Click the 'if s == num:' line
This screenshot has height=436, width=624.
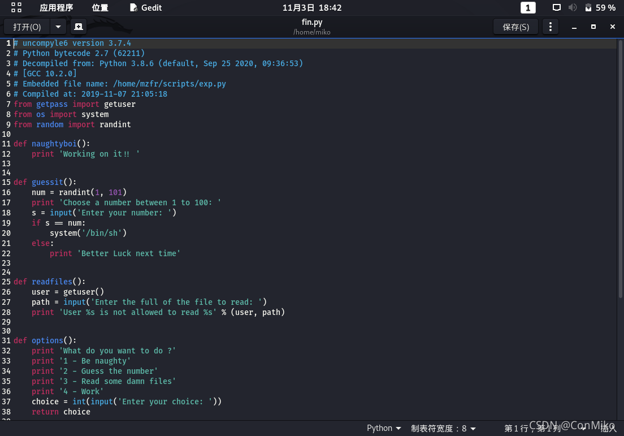(x=59, y=223)
